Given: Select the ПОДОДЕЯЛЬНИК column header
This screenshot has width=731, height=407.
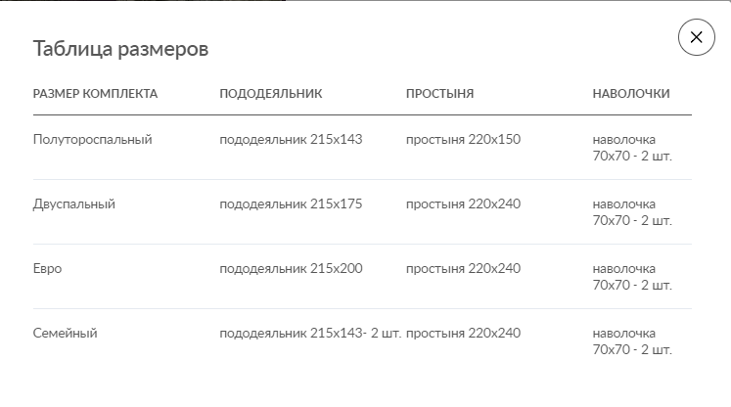Looking at the screenshot, I should click(x=271, y=94).
